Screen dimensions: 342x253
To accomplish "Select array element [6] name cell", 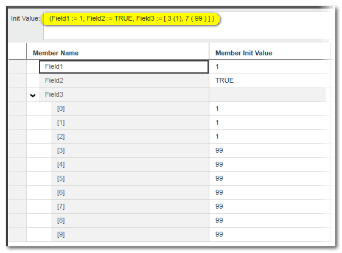I will coord(130,192).
